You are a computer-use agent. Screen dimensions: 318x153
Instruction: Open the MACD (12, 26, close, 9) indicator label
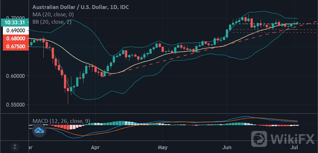(61, 121)
